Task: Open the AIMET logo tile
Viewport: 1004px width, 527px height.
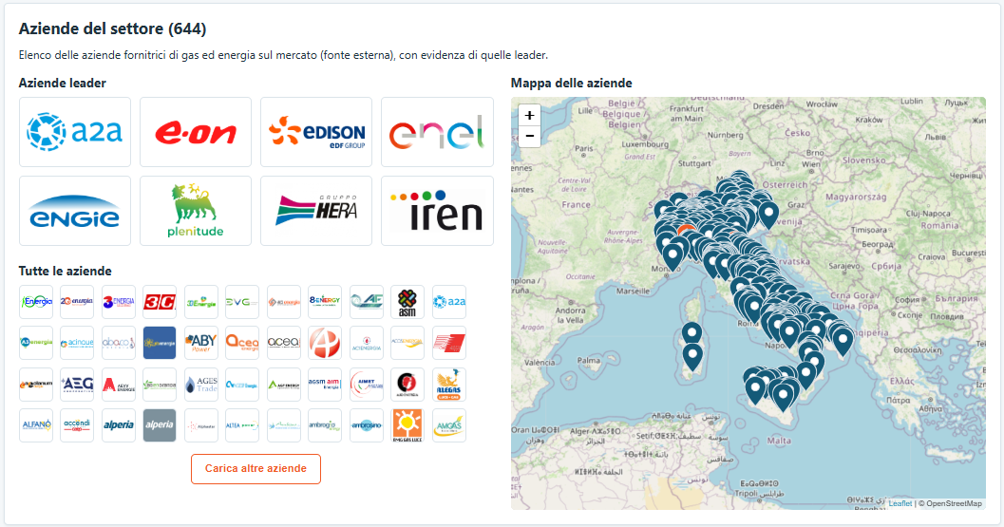Action: [367, 385]
